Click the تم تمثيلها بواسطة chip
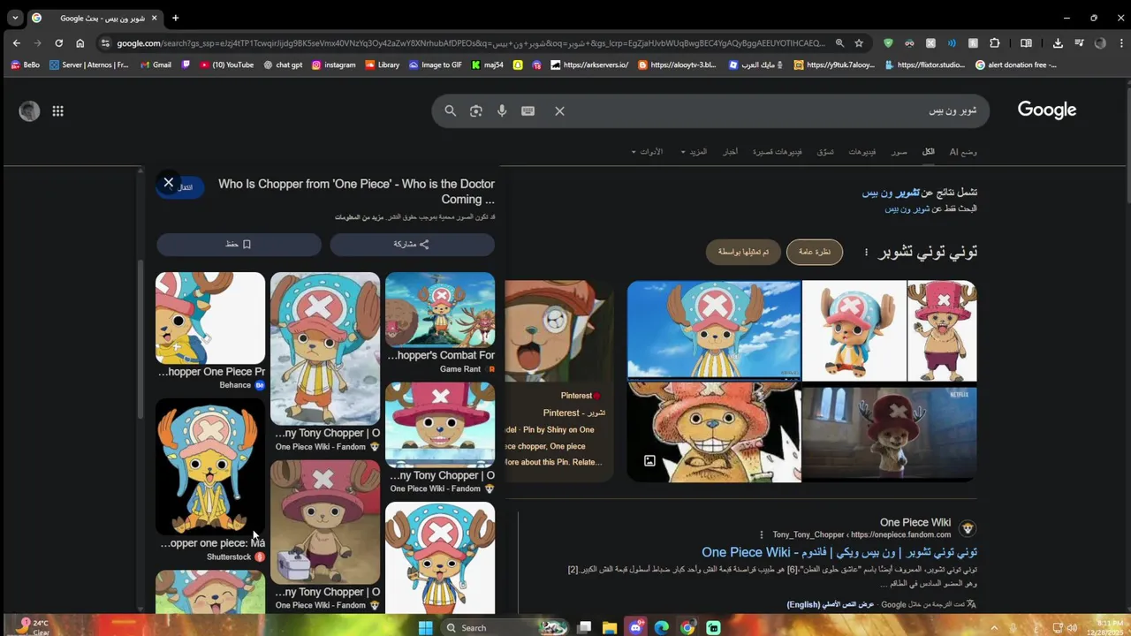The width and height of the screenshot is (1131, 636). [743, 252]
